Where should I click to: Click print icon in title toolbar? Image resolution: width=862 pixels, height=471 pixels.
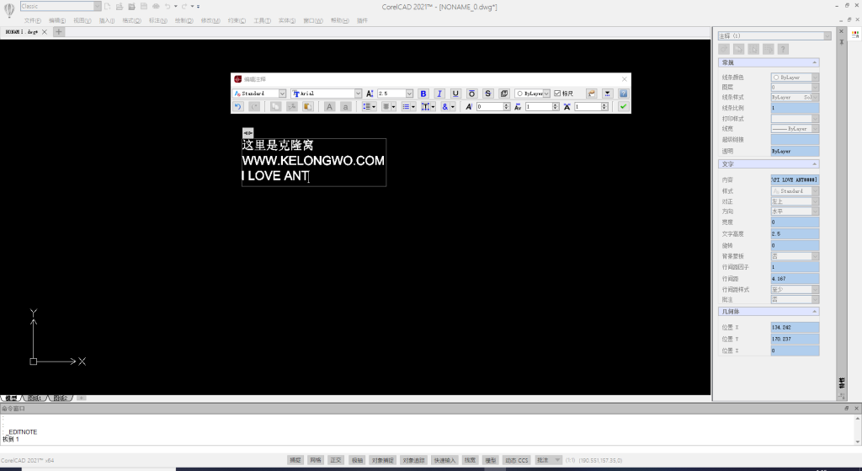coord(156,6)
